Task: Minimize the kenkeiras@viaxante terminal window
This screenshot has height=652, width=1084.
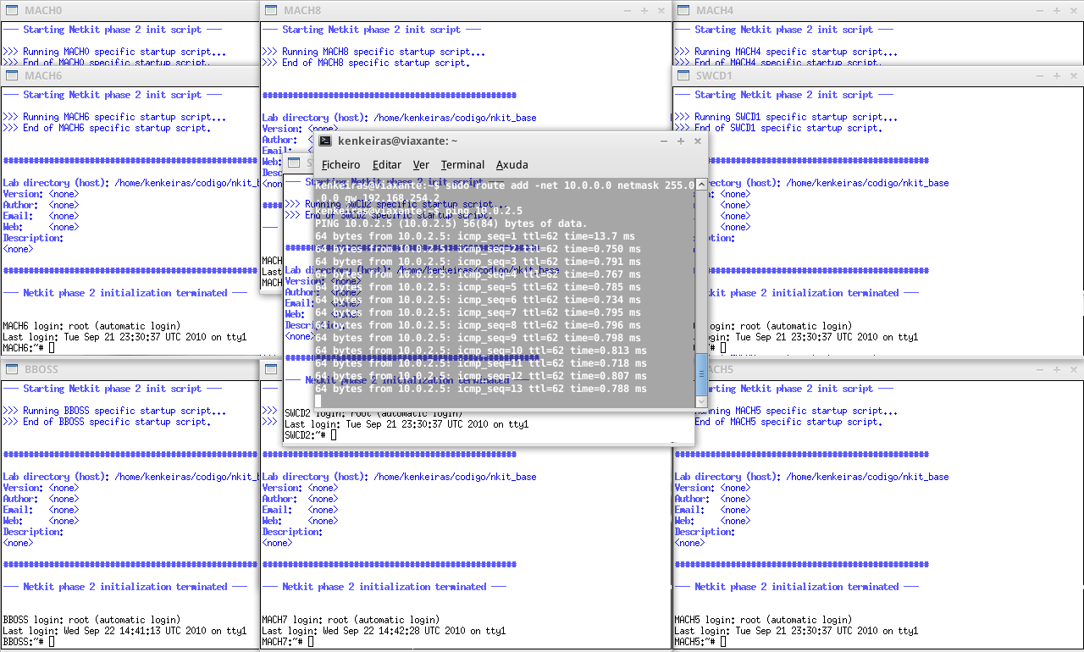Action: pos(664,141)
